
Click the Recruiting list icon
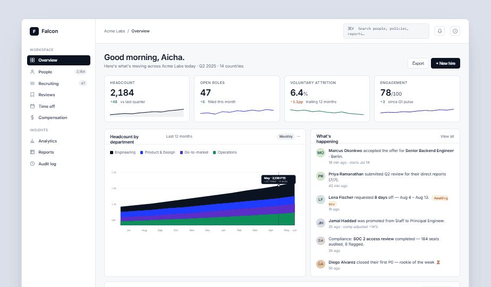(32, 83)
